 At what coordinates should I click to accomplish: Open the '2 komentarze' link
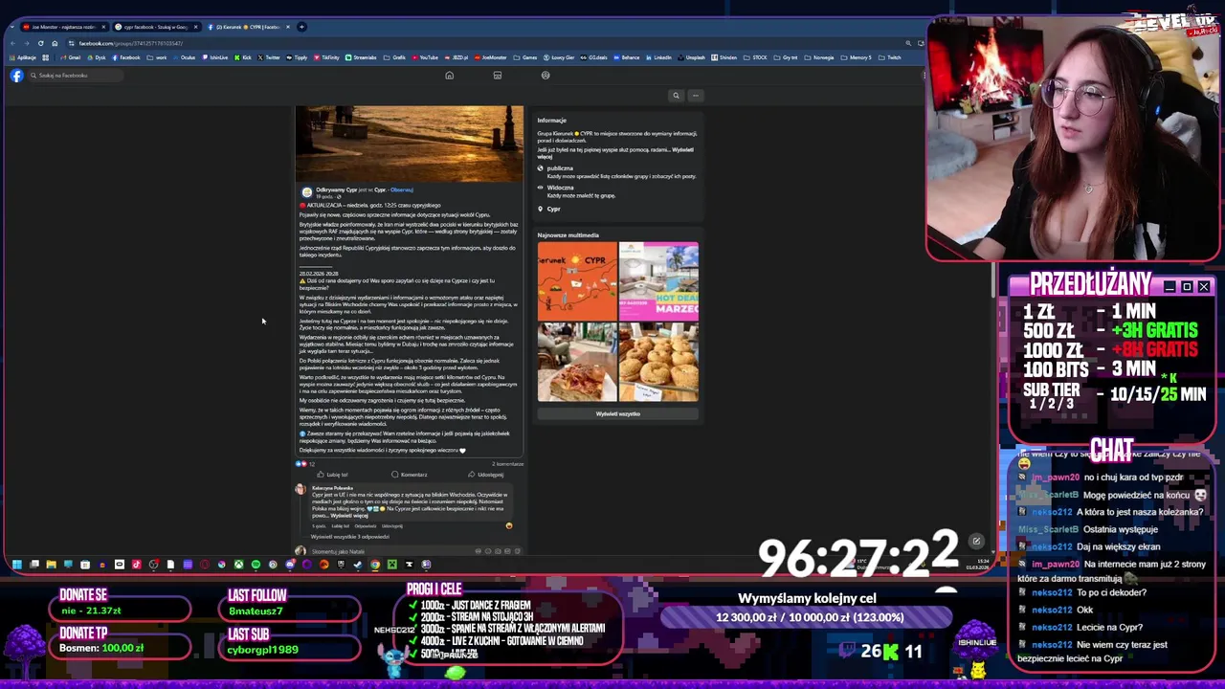[x=507, y=464]
